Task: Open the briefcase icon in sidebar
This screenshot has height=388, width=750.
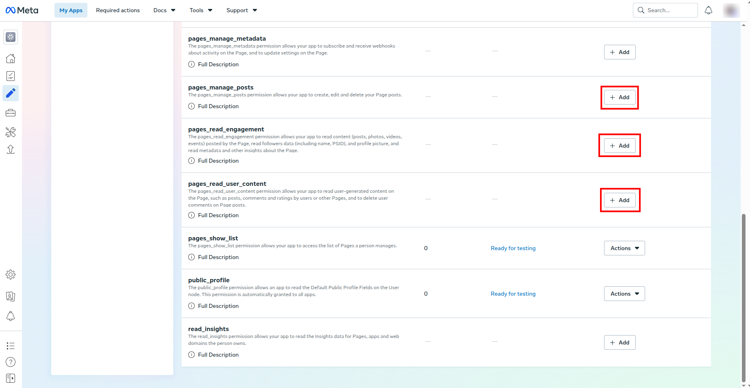Action: click(x=11, y=113)
